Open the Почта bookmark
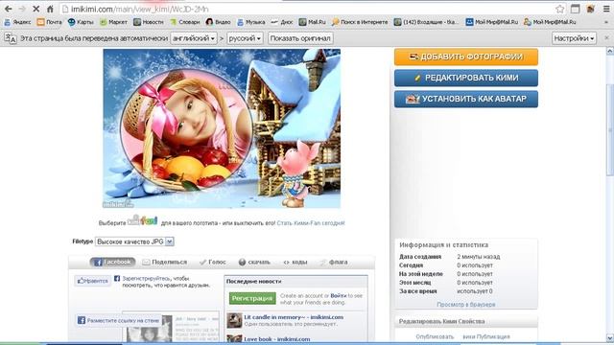The width and height of the screenshot is (614, 345). tap(49, 22)
